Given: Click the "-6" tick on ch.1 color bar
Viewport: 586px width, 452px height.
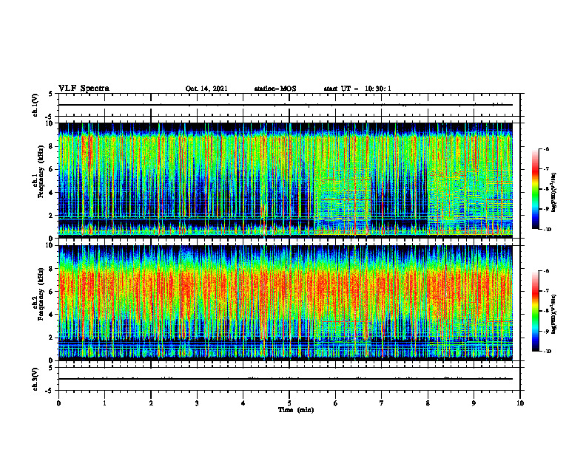Looking at the screenshot, I should pyautogui.click(x=546, y=149).
